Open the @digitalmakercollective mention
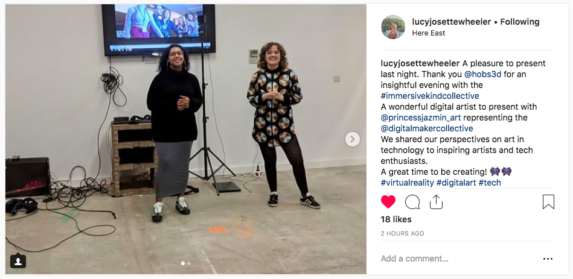Viewport: 573px width, 279px height. click(x=427, y=128)
